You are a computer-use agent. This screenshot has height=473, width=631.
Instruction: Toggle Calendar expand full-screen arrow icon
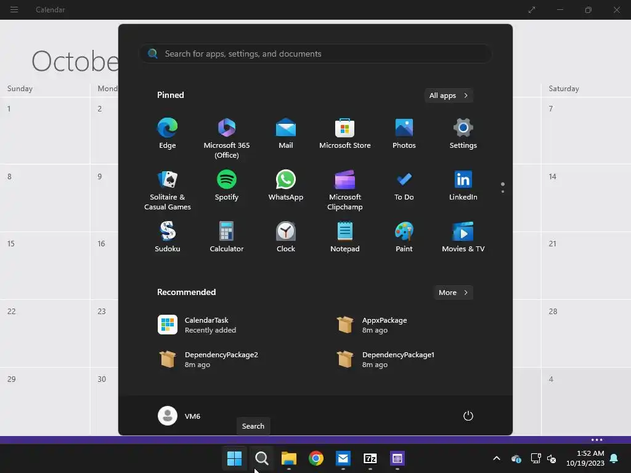pyautogui.click(x=532, y=10)
